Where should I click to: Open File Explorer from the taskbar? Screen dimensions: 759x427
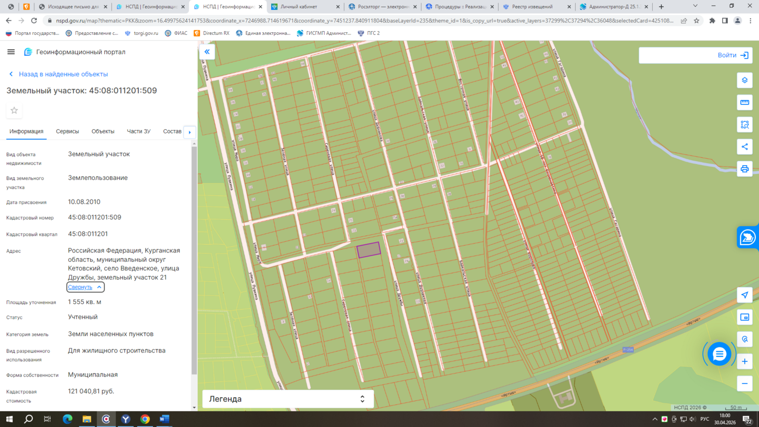tap(87, 419)
